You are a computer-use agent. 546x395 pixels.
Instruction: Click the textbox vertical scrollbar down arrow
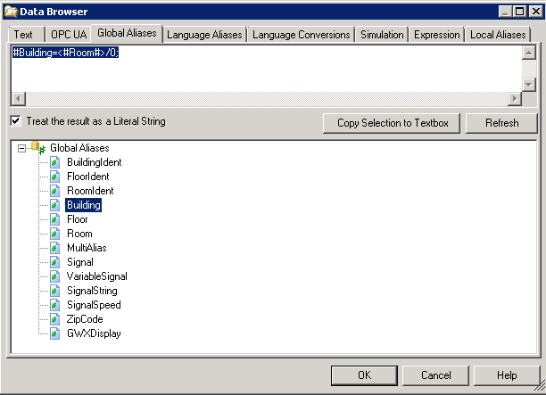pyautogui.click(x=528, y=84)
